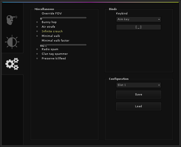Click the Minimal walk label
The height and width of the screenshot is (147, 181).
[x=51, y=36]
